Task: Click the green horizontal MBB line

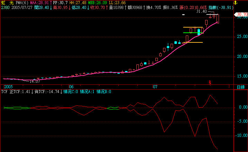Action: 193,33
